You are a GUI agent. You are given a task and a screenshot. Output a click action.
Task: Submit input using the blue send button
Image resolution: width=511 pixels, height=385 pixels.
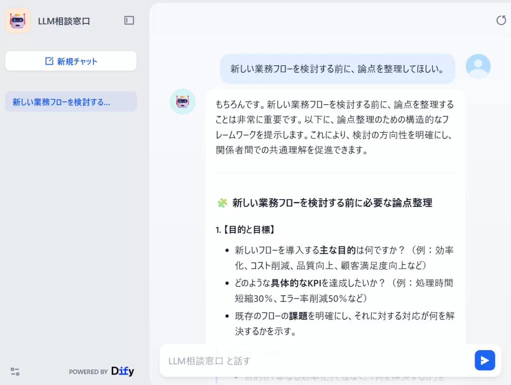(485, 360)
